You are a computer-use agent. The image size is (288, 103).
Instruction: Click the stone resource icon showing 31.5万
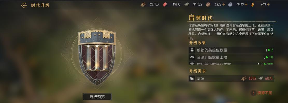tap(187, 5)
